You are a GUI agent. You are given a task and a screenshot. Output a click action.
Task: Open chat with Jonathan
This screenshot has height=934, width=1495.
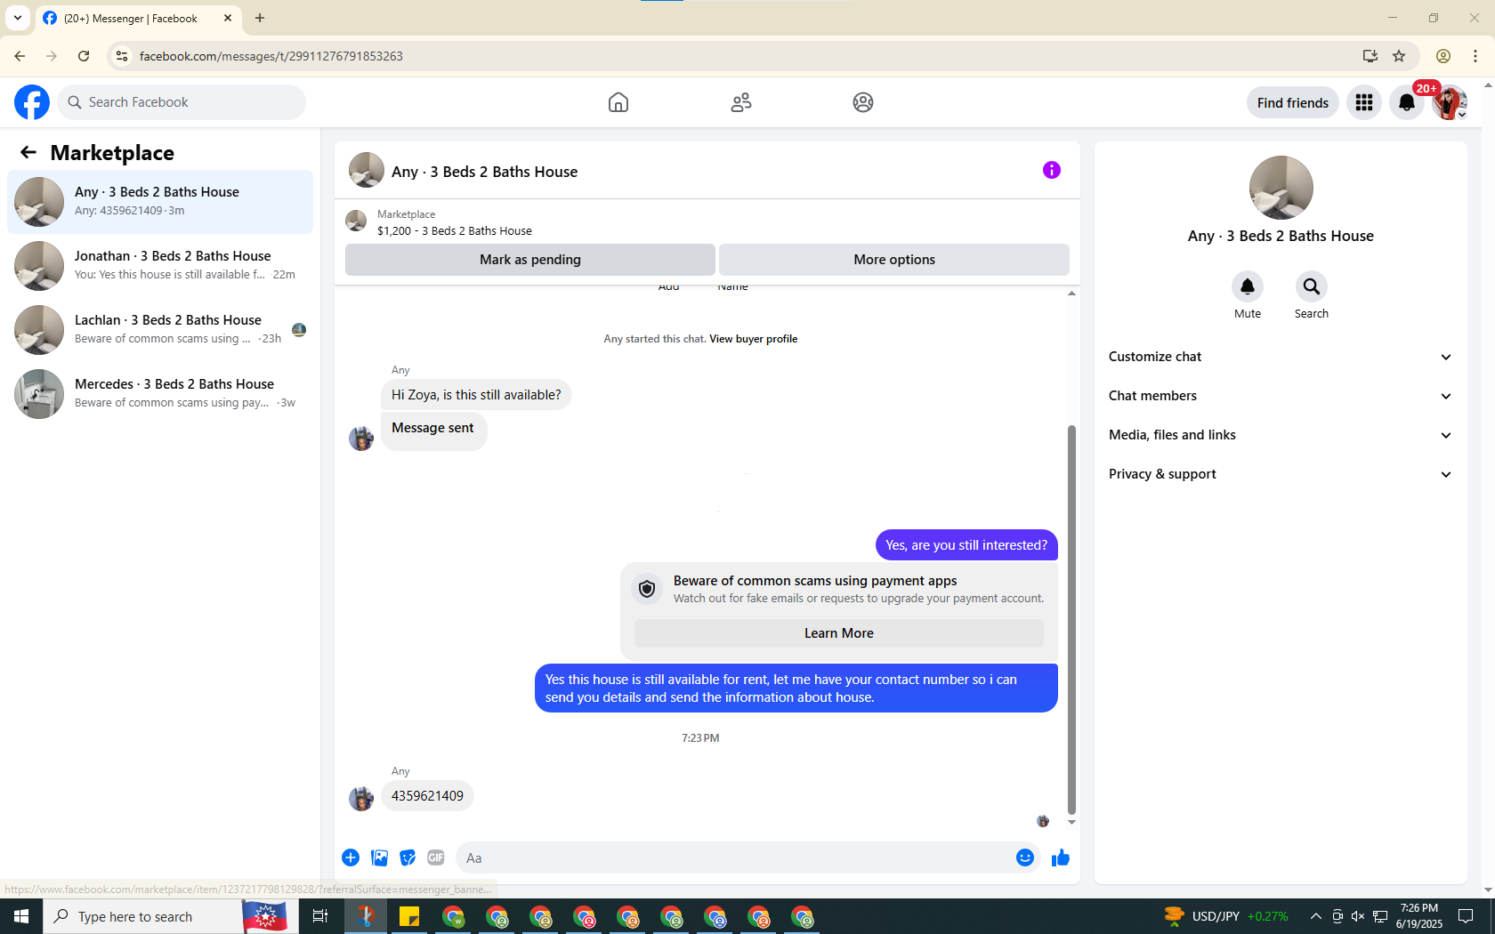coord(160,266)
